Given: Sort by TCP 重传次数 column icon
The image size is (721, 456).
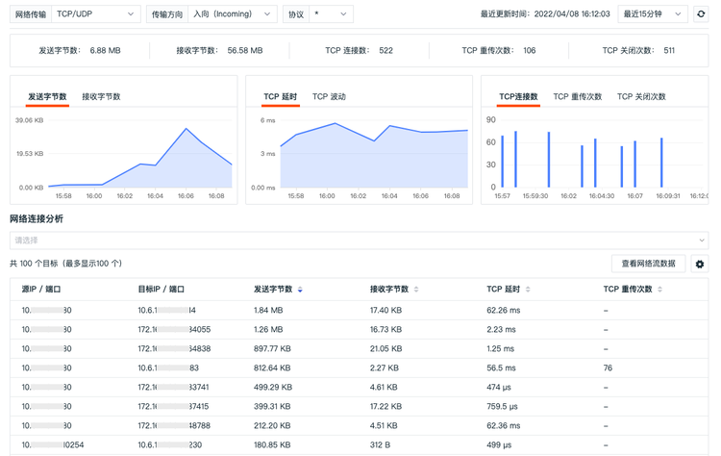Looking at the screenshot, I should point(659,290).
